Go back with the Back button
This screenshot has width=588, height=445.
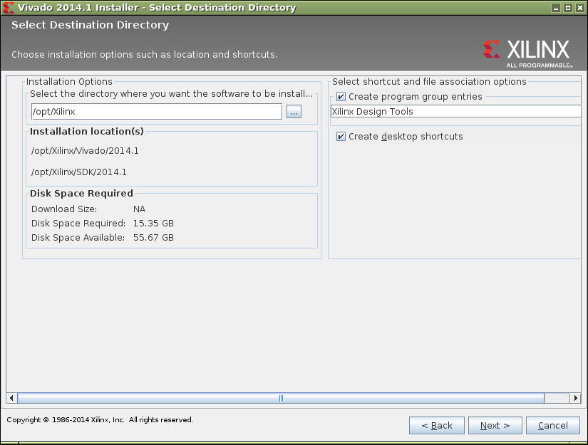point(437,426)
